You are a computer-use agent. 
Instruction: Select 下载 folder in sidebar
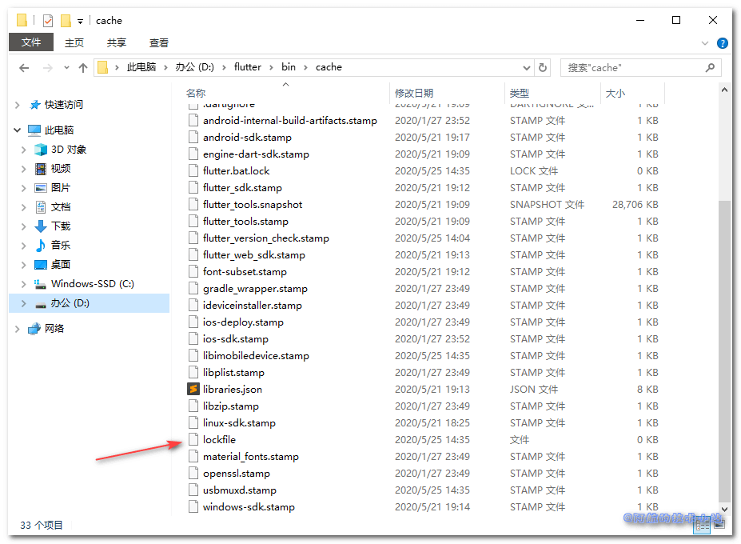click(x=61, y=226)
